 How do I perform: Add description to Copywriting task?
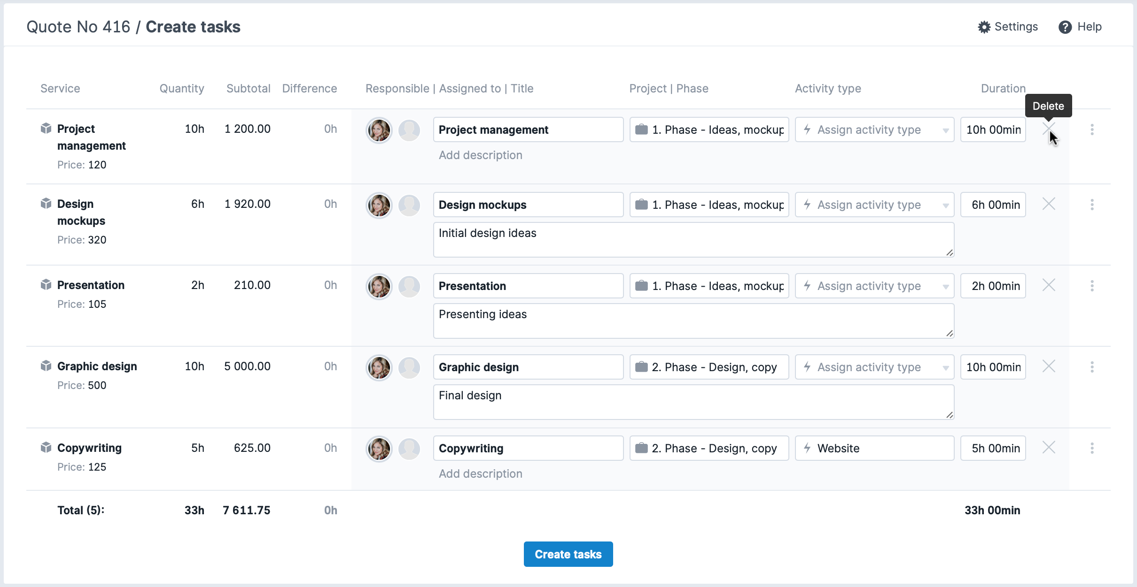(480, 474)
